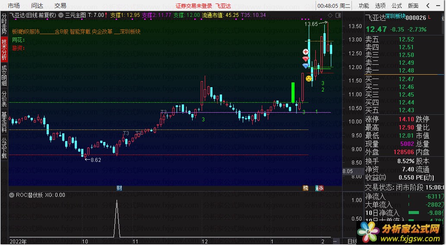Viewport: 447px width, 246px height.
Task: Click the 日线 period button at the bottom
Action: point(352,241)
